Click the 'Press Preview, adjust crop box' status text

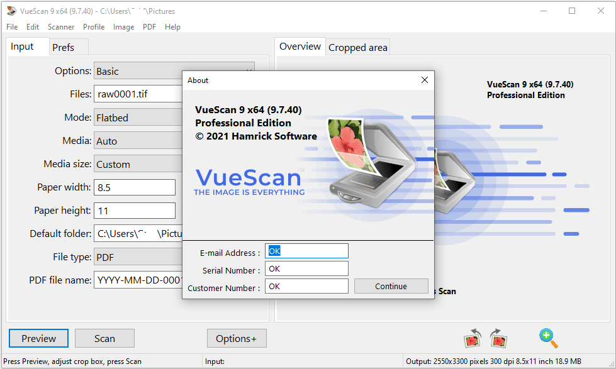click(x=72, y=361)
